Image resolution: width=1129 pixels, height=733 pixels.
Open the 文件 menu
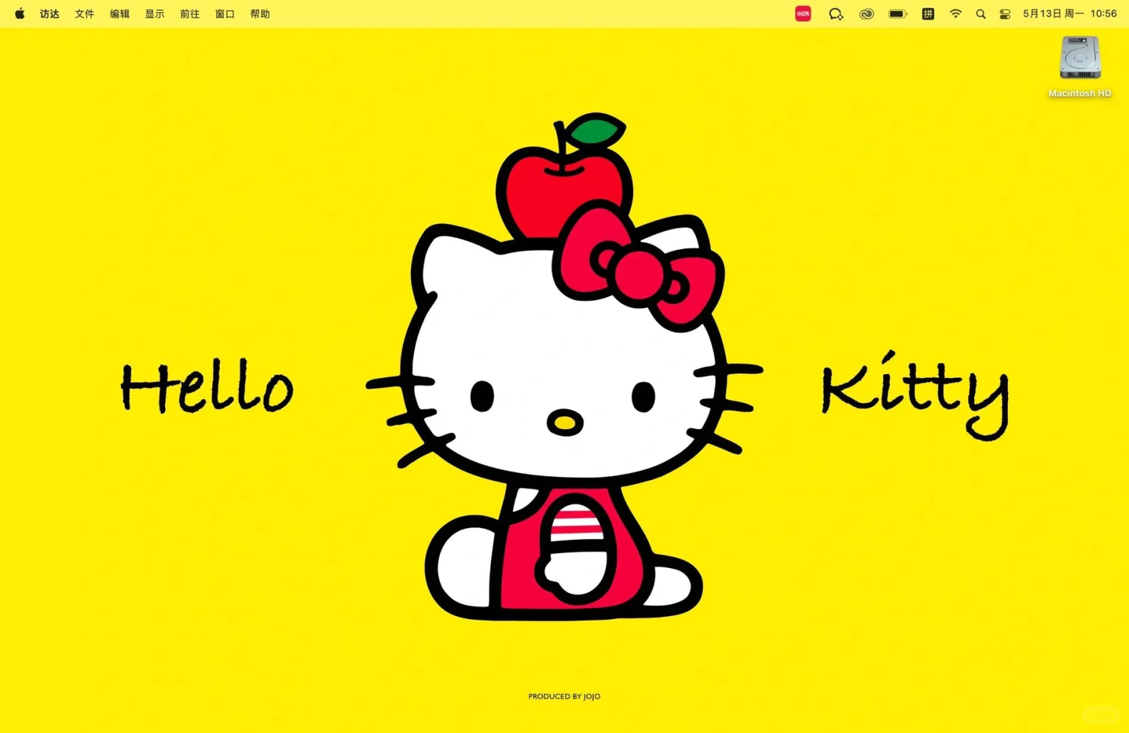pos(84,14)
